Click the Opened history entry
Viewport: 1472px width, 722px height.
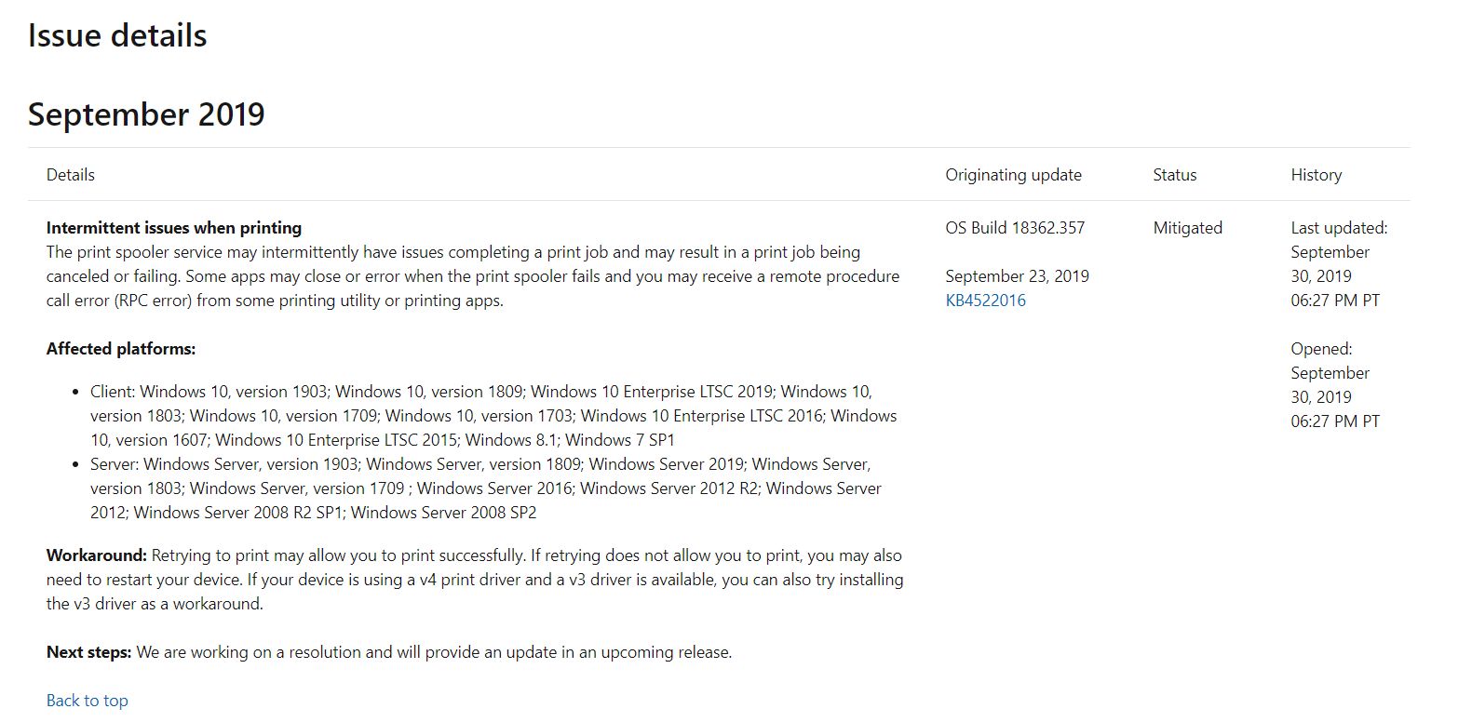(1335, 385)
